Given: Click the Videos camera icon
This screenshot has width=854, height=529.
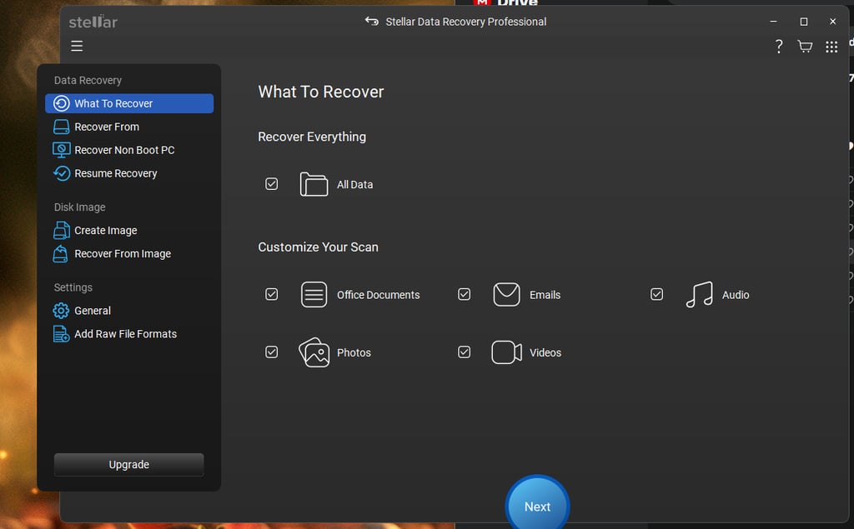Looking at the screenshot, I should pyautogui.click(x=506, y=352).
